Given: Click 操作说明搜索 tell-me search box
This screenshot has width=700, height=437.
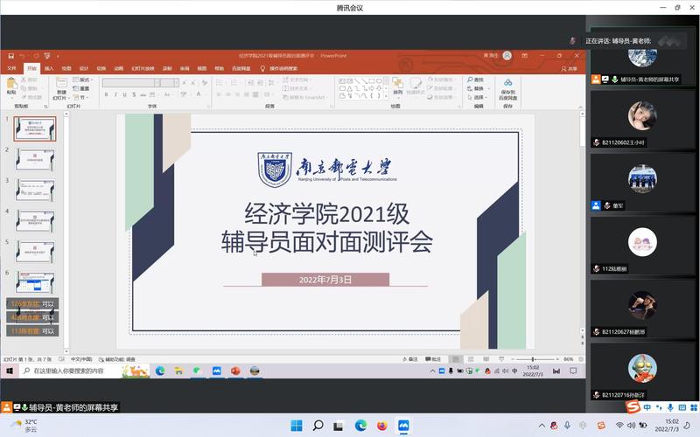Looking at the screenshot, I should click(x=282, y=68).
